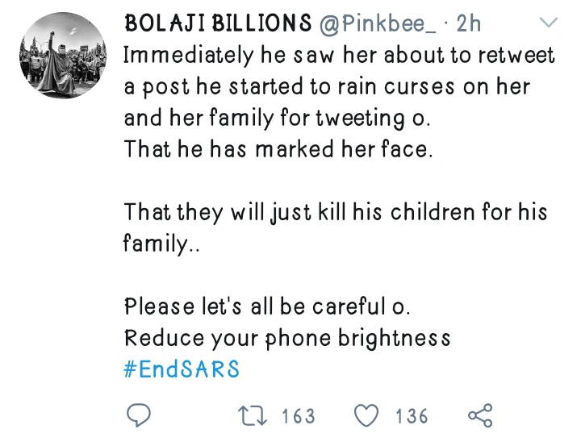Tap the word 'family..' in the tweet
This screenshot has width=581, height=446.
click(x=161, y=244)
